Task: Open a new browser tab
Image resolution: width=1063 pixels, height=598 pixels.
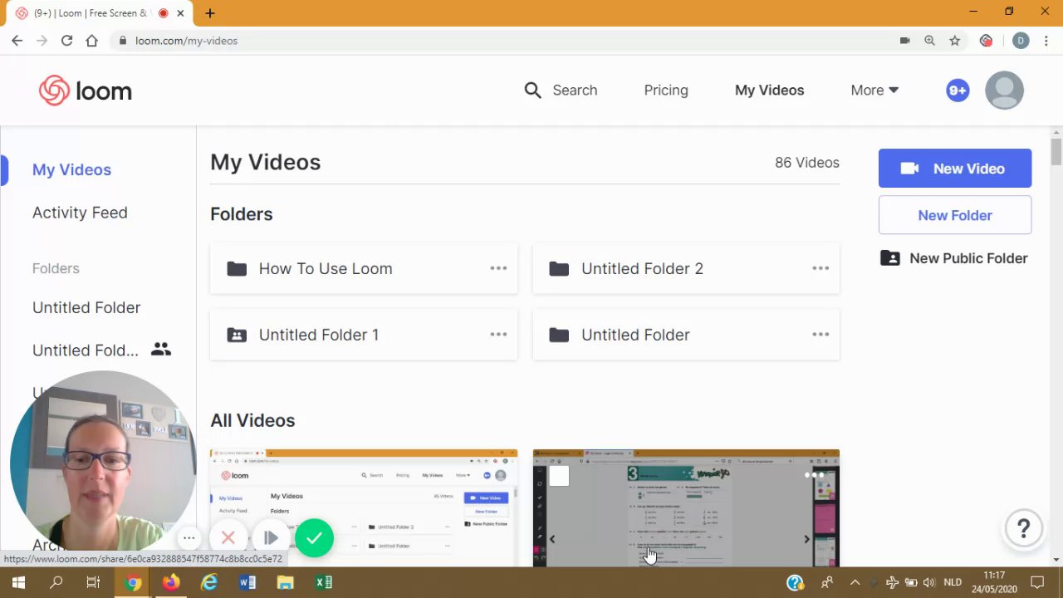Action: point(210,13)
